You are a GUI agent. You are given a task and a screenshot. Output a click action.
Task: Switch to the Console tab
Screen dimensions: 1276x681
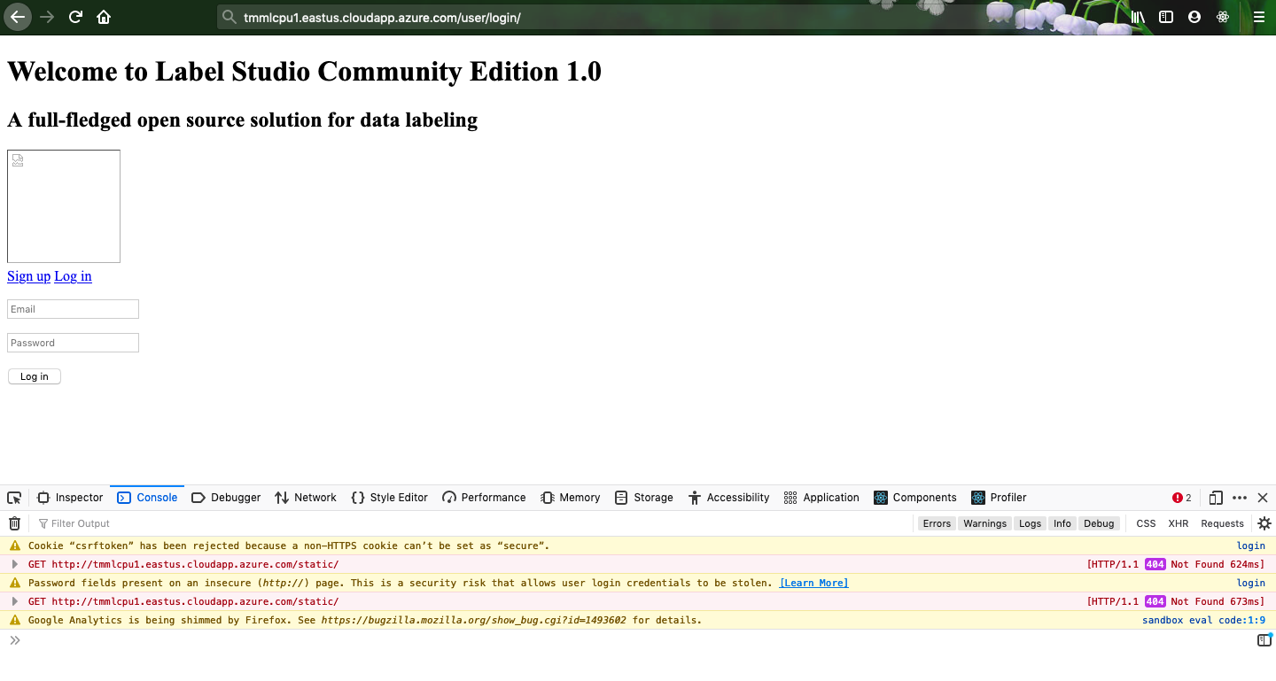point(147,498)
